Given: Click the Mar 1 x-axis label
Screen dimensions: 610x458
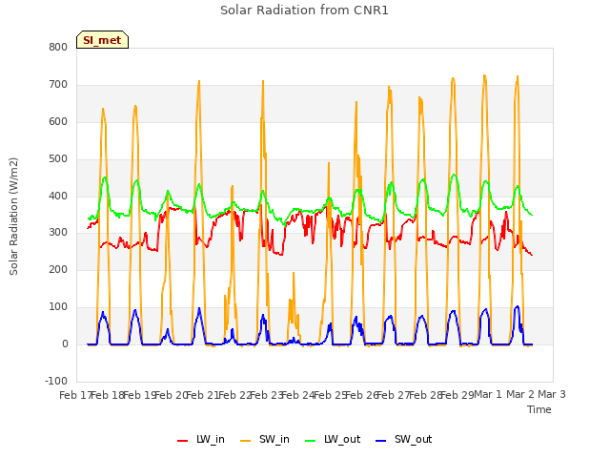Looking at the screenshot, I should (488, 395).
